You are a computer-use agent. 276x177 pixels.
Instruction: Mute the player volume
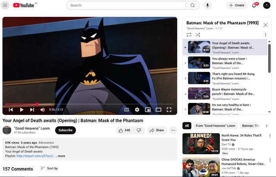[42, 110]
